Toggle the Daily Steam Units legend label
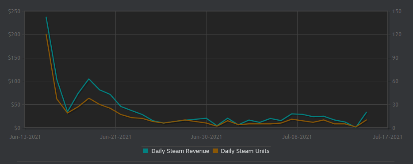Viewport: 413px width, 164px height. pyautogui.click(x=245, y=151)
